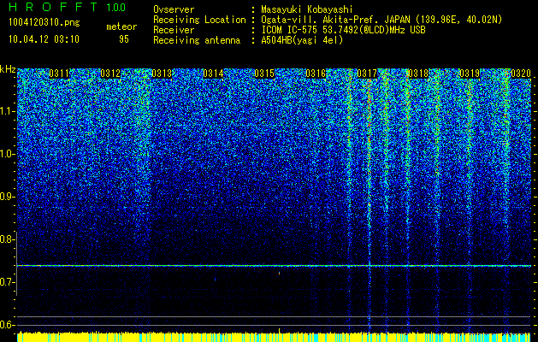Image resolution: width=538 pixels, height=342 pixels.
Task: Click the date stamp 10.04.12 03:10
Action: click(x=44, y=39)
